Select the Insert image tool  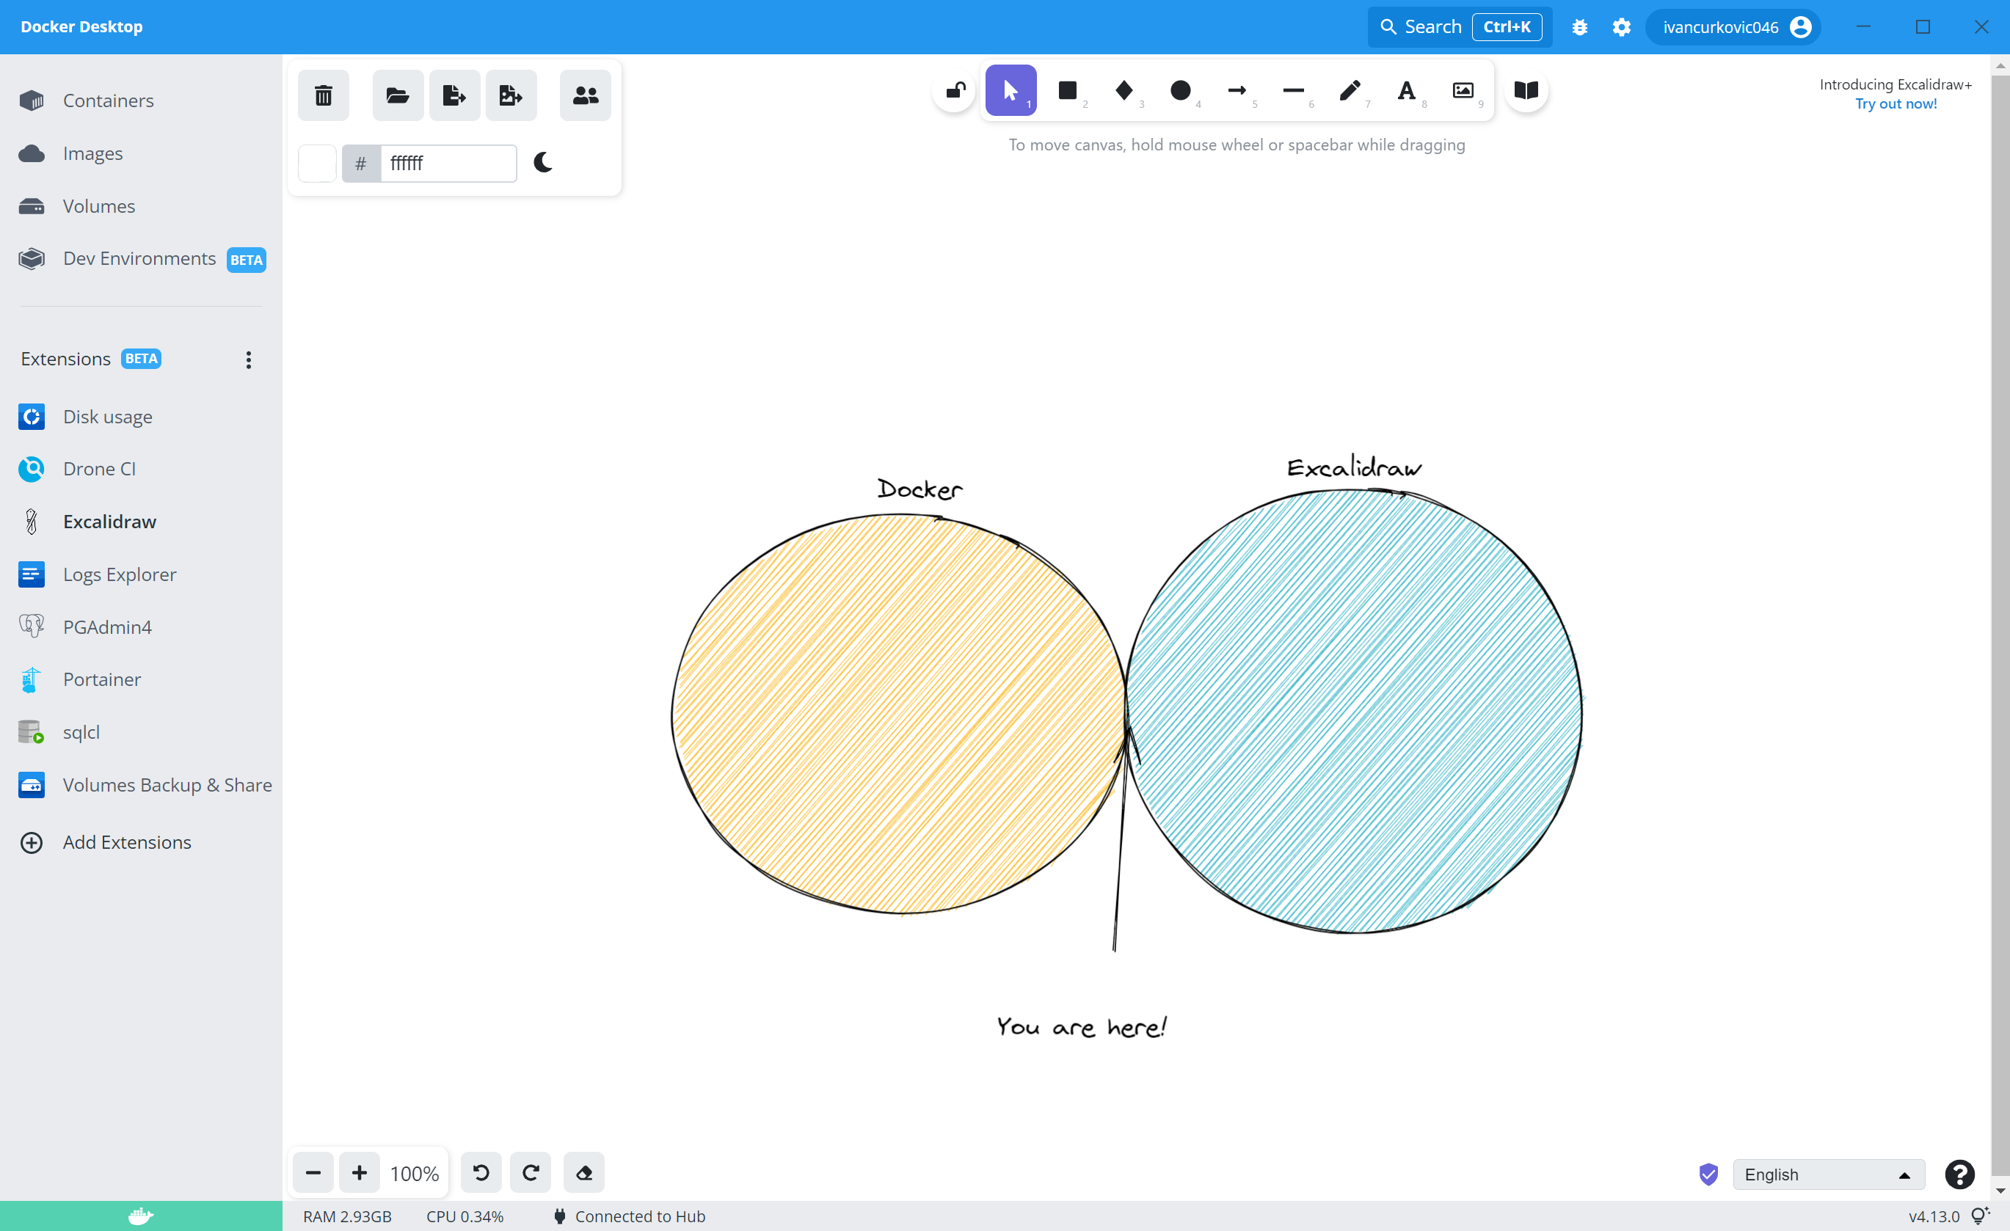[1463, 90]
